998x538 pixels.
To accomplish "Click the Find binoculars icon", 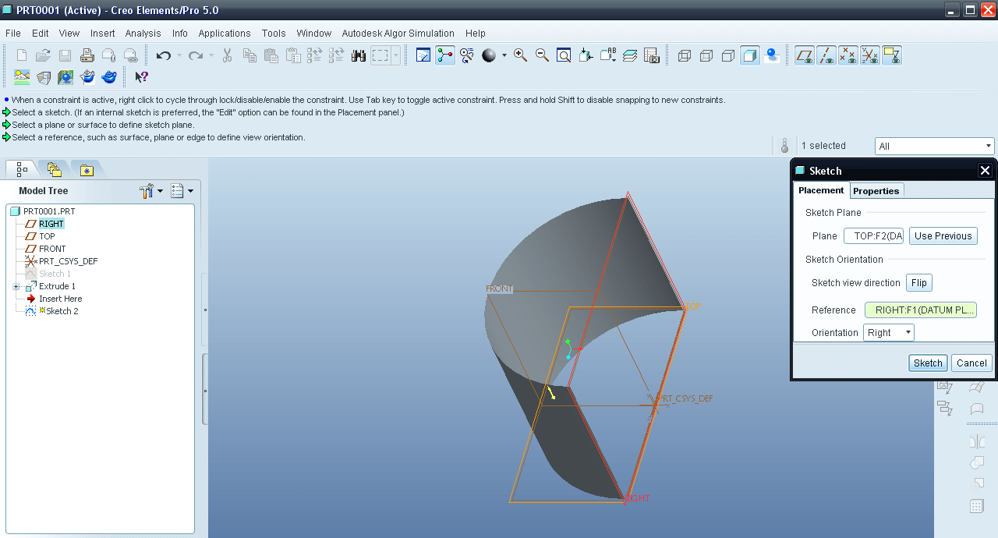I will click(359, 55).
